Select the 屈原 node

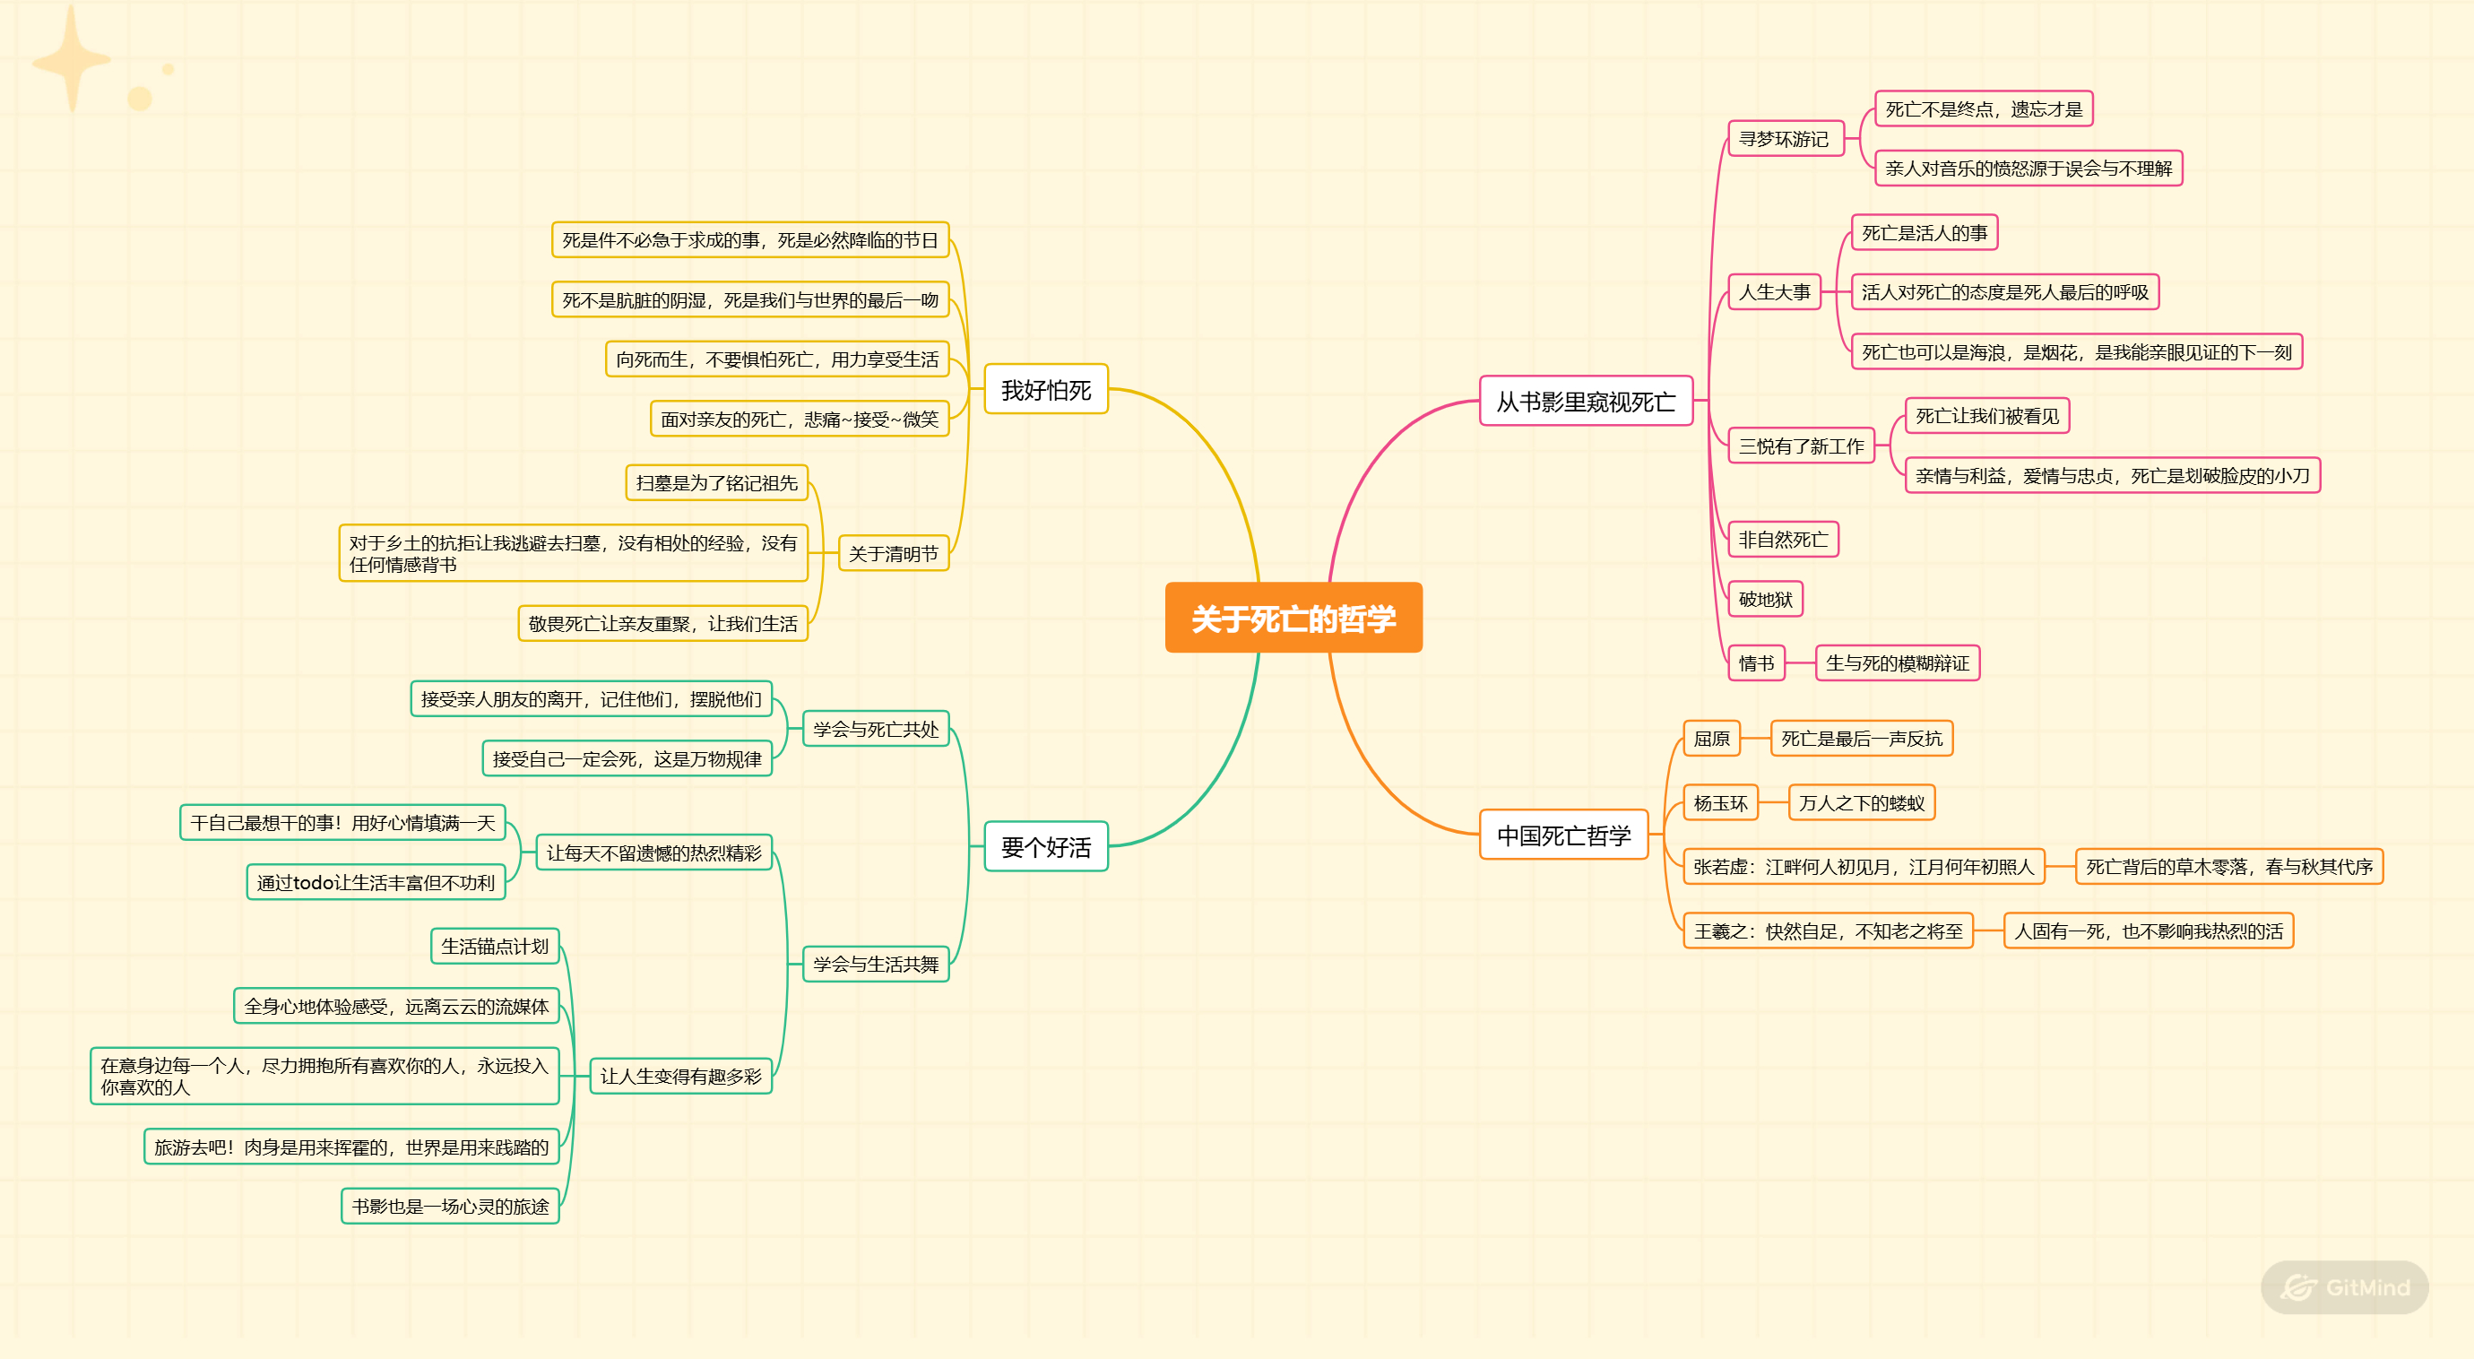[x=1710, y=738]
